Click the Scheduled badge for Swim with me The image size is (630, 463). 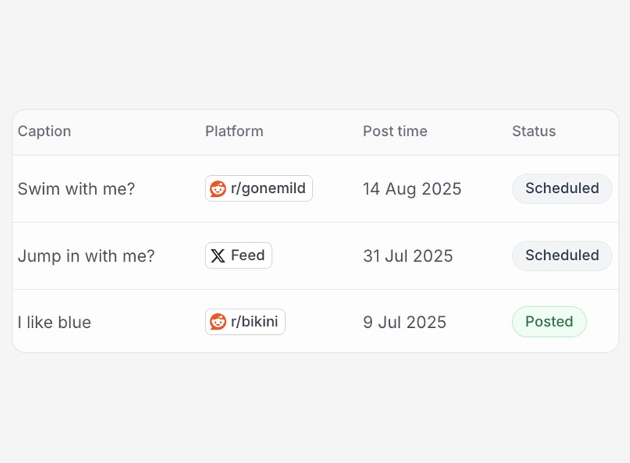coord(561,188)
